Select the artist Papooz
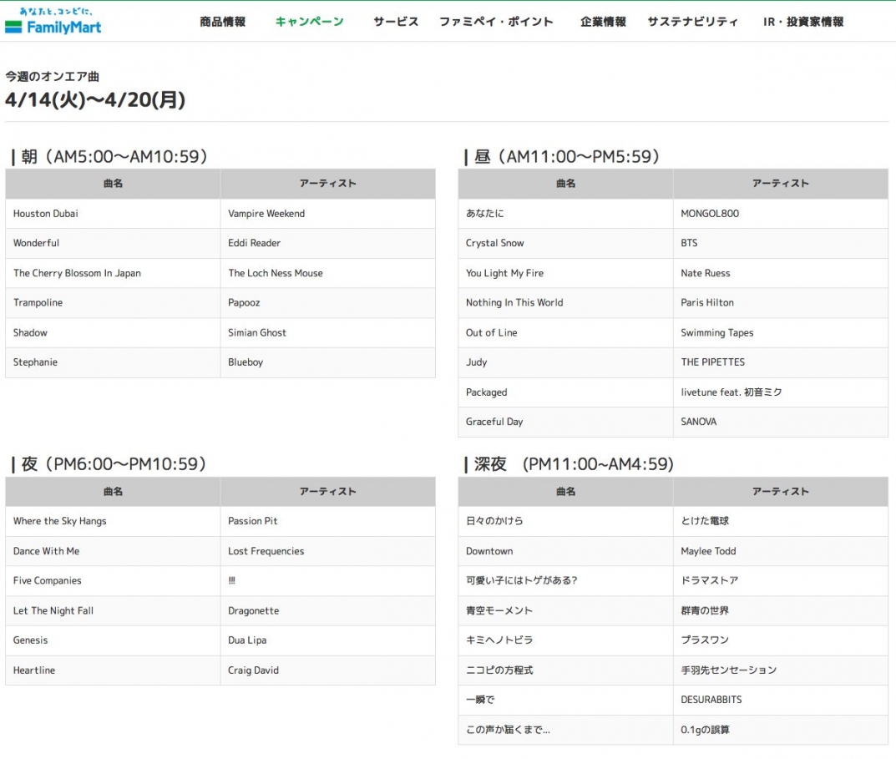896x759 pixels. (244, 303)
